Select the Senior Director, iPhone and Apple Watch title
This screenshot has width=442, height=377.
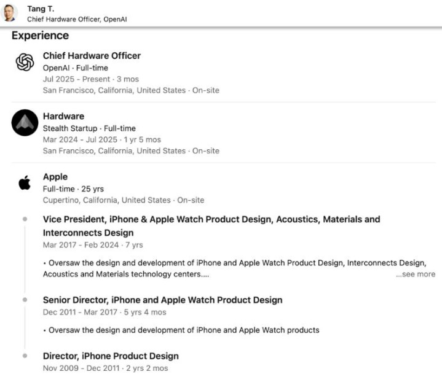click(x=162, y=300)
